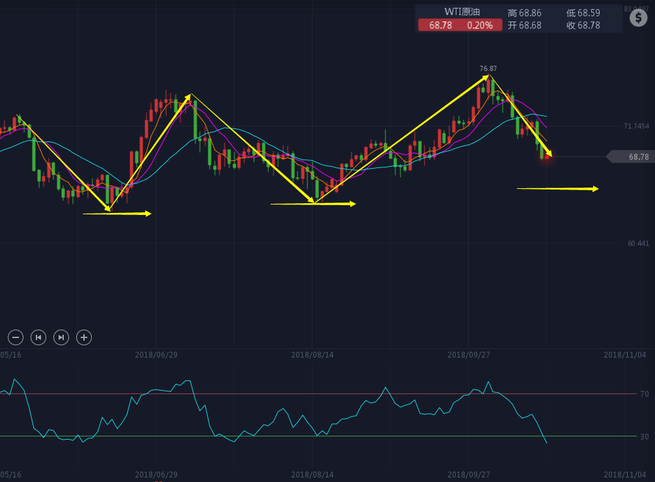Click the 71.7454 price axis label
This screenshot has width=655, height=482.
coord(636,126)
